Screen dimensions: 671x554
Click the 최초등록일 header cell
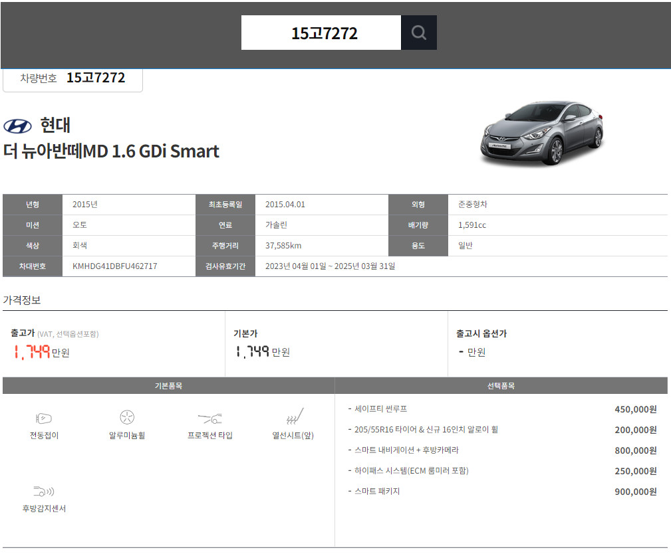tap(225, 205)
